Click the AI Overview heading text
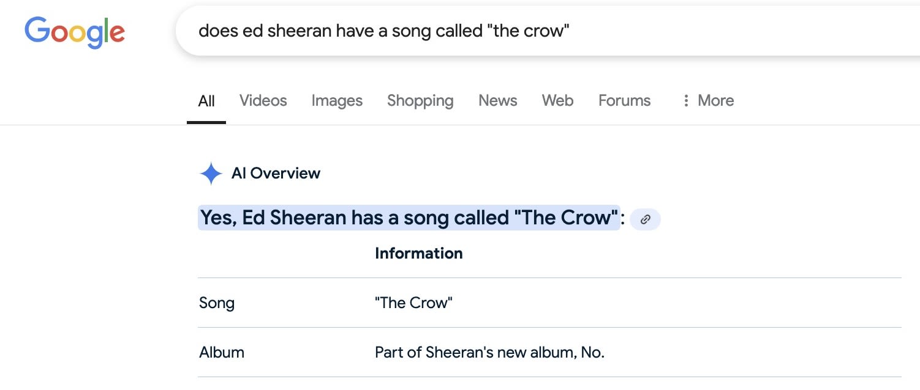 pos(276,174)
